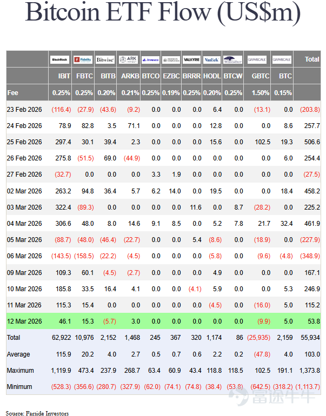Select the GBTC ticker header

(x=261, y=76)
